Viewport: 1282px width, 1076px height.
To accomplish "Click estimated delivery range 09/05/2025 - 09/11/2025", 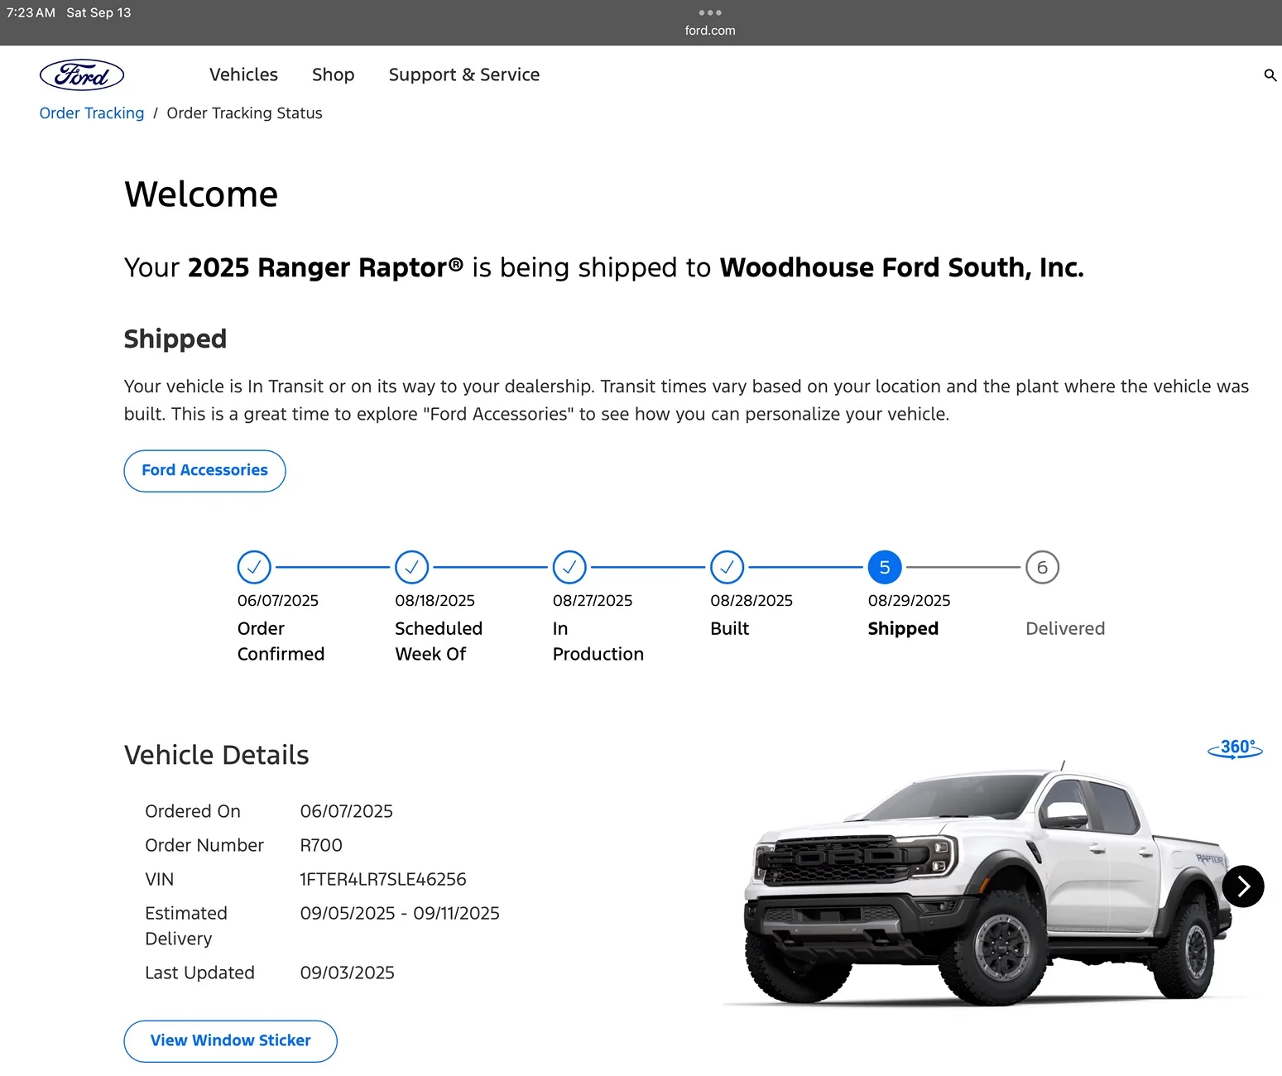I will click(x=400, y=913).
